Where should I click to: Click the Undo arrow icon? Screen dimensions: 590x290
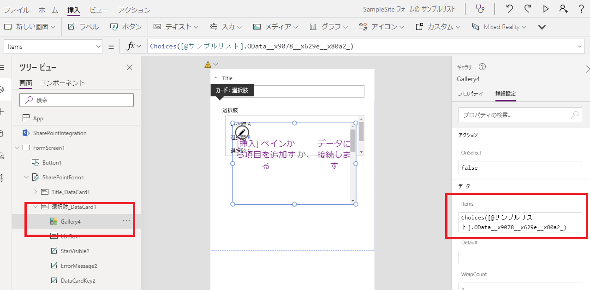coord(509,9)
